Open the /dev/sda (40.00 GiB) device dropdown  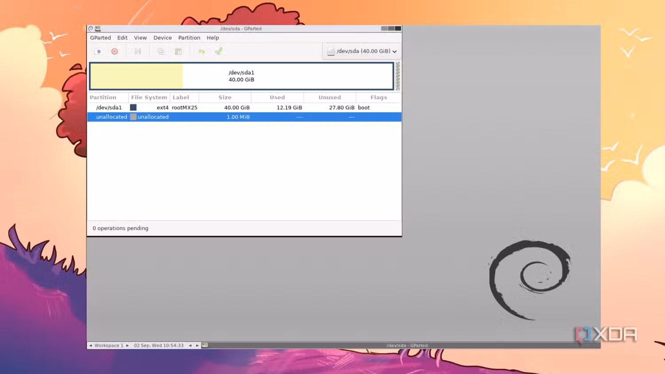[x=362, y=51]
